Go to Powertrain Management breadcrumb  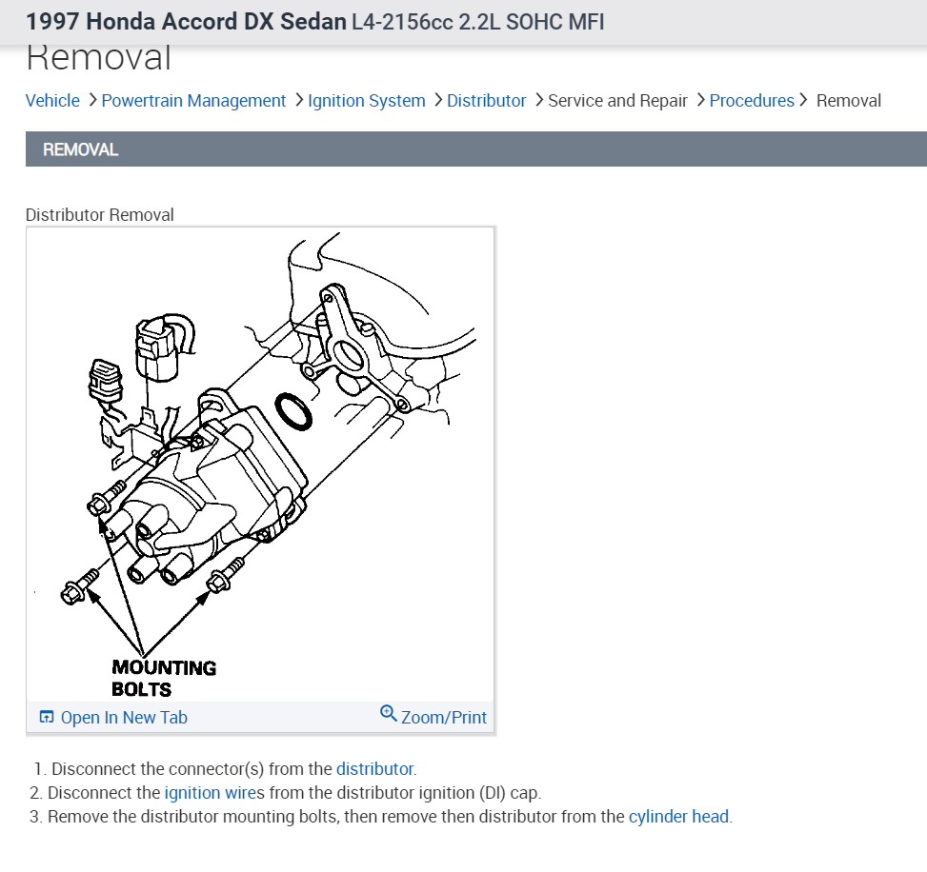click(193, 101)
